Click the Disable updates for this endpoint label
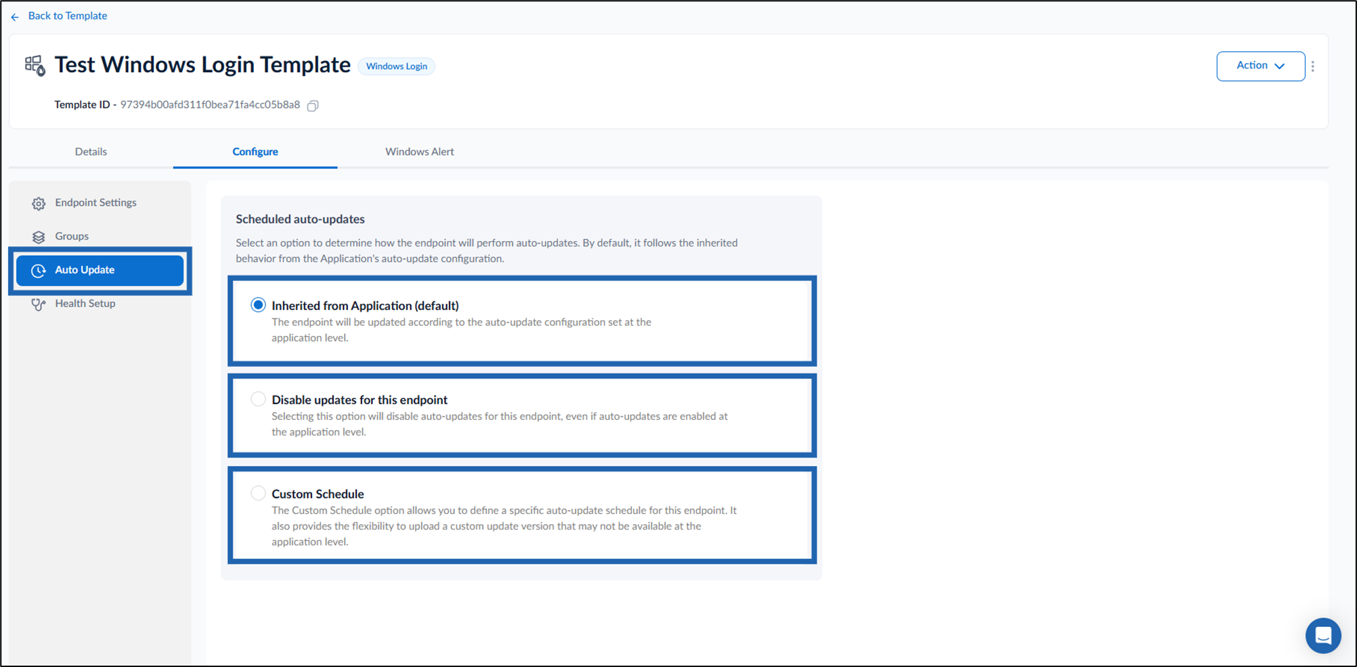The image size is (1357, 667). tap(360, 400)
